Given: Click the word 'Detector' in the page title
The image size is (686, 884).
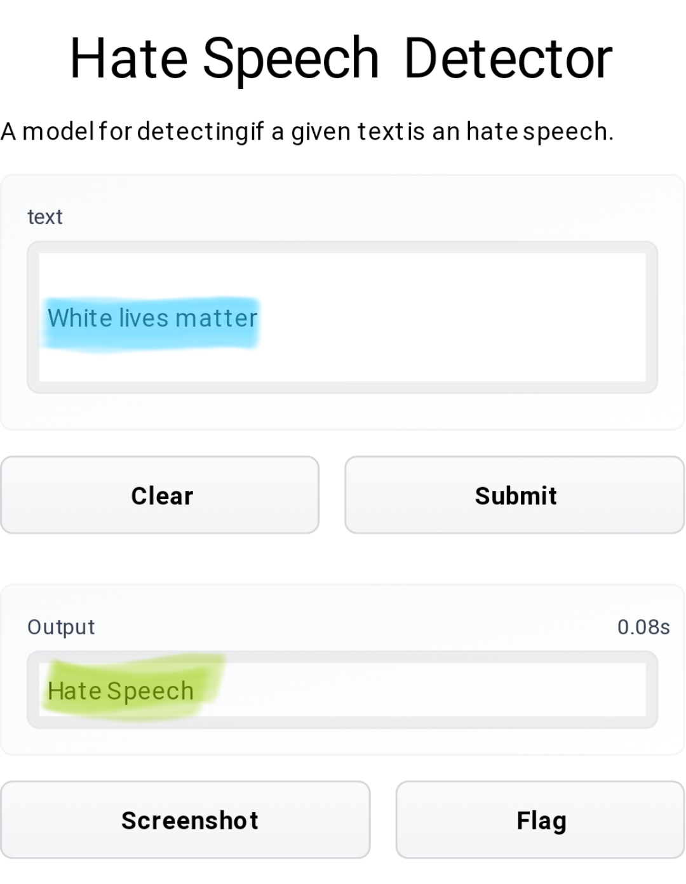Looking at the screenshot, I should pyautogui.click(x=508, y=59).
